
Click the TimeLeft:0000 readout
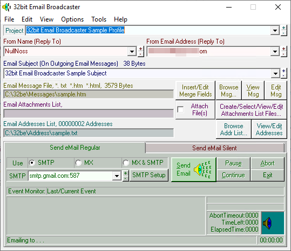click(240, 222)
